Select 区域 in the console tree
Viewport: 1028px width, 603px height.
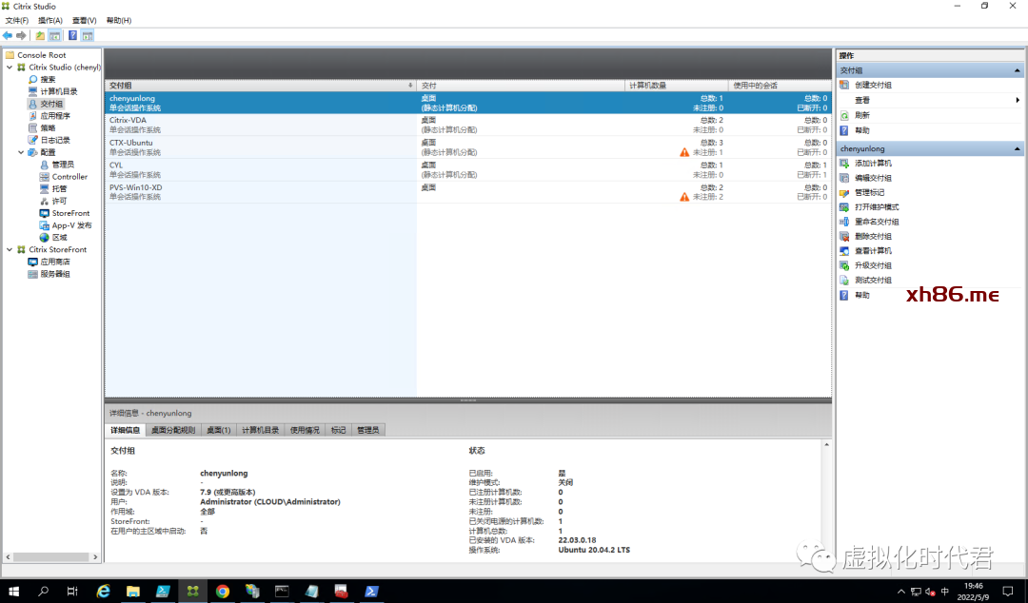59,237
